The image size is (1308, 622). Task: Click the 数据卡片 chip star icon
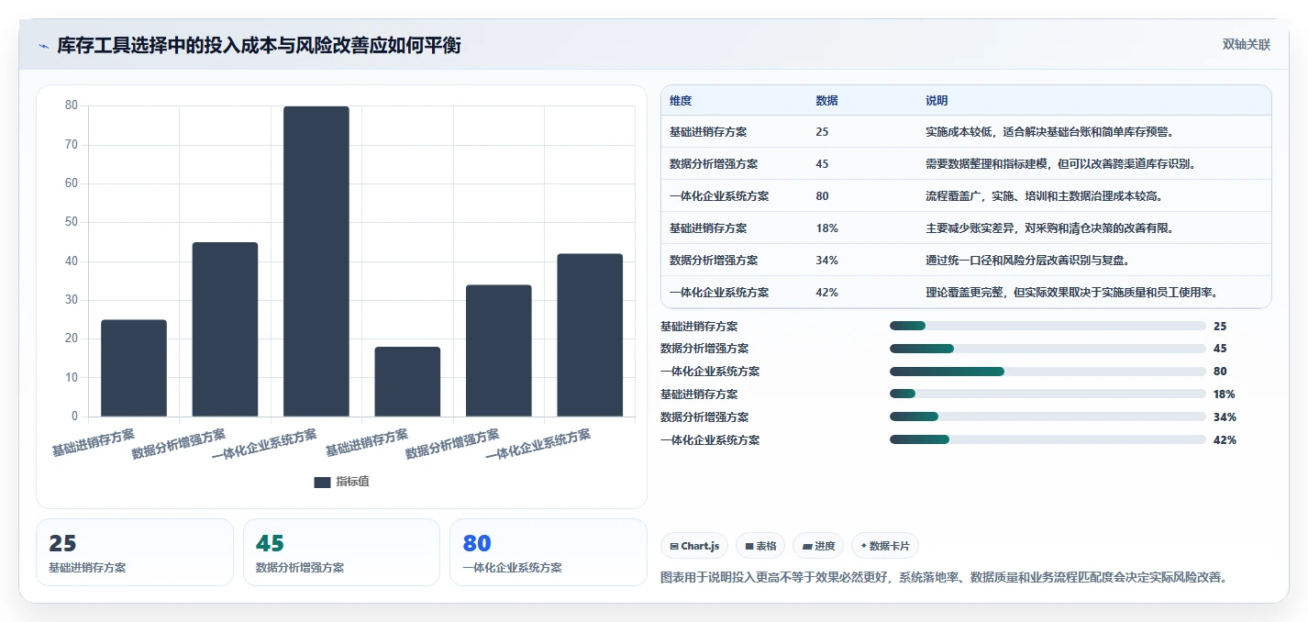tap(864, 547)
